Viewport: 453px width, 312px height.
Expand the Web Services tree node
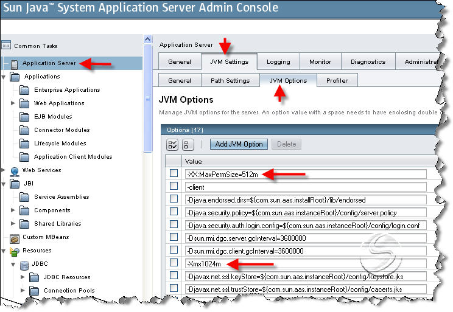pyautogui.click(x=3, y=170)
